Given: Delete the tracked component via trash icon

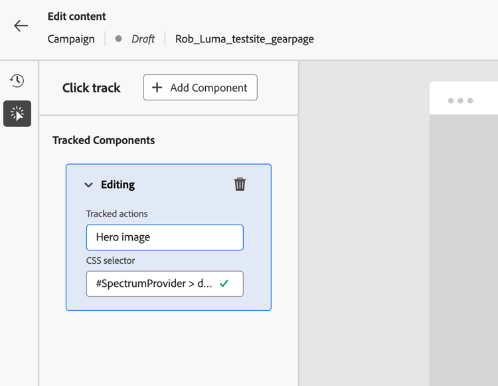Looking at the screenshot, I should pos(240,184).
